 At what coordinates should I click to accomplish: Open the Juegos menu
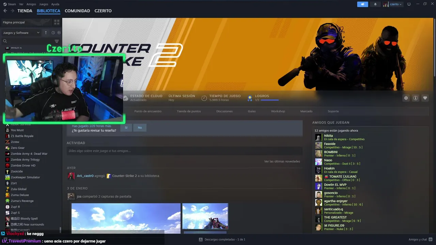tap(44, 4)
